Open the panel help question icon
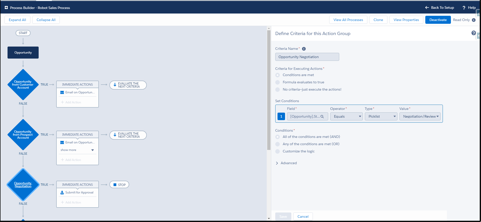The height and width of the screenshot is (222, 481). [473, 33]
